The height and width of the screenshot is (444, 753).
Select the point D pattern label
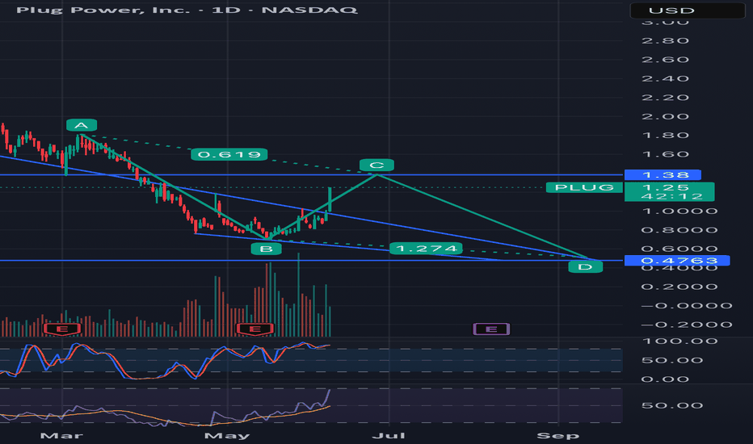585,266
